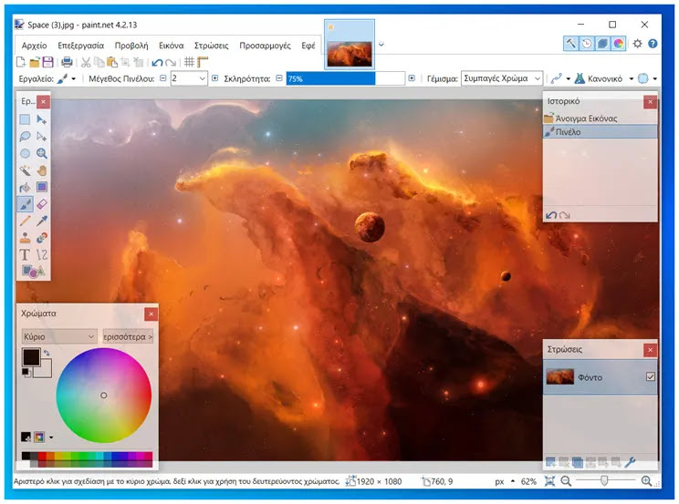Click the New file icon in toolbar
This screenshot has height=504, width=679.
[21, 62]
